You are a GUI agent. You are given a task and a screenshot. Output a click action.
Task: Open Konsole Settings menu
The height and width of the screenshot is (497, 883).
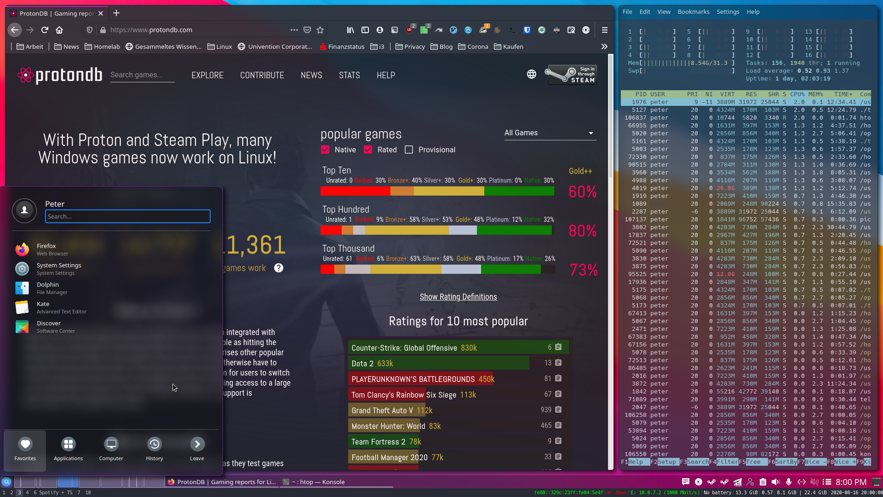pos(728,12)
